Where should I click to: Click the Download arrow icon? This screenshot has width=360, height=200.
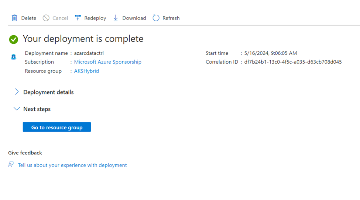116,18
